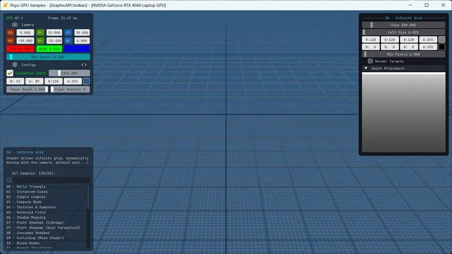
Task: Edit the RZ value field 0.000
Action: coord(82,41)
